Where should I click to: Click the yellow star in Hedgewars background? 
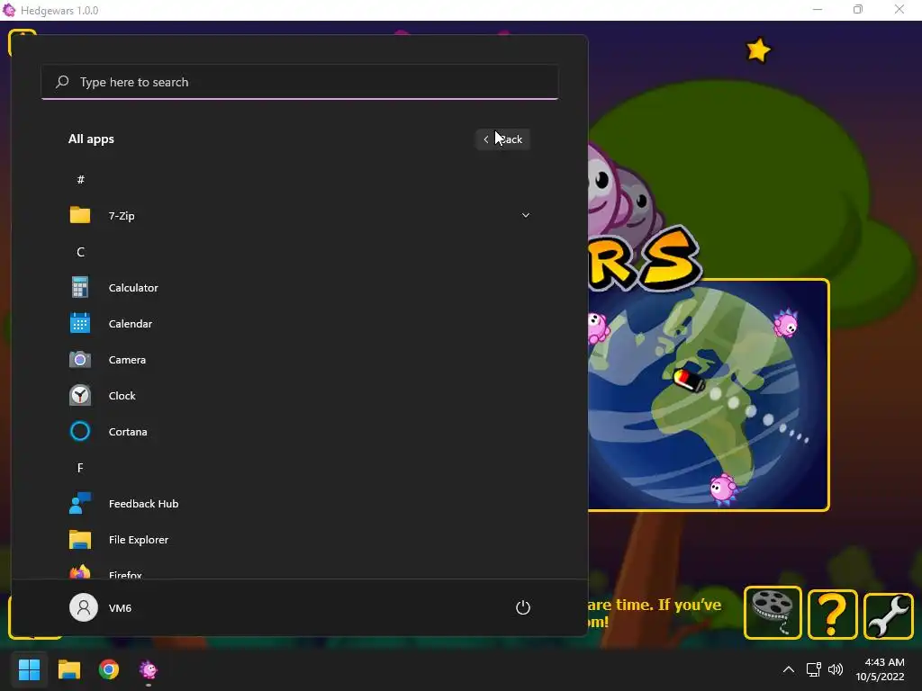[x=758, y=50]
